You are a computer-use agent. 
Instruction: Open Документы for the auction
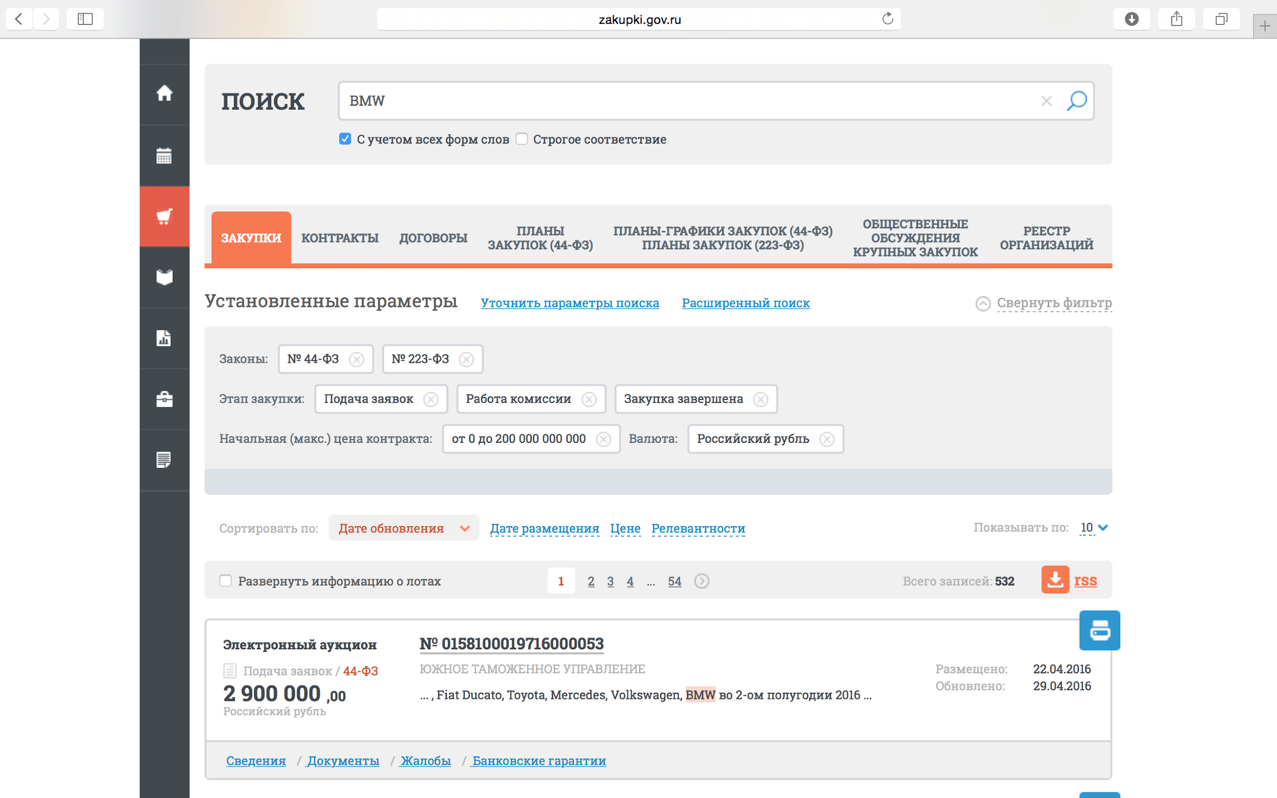coord(343,761)
